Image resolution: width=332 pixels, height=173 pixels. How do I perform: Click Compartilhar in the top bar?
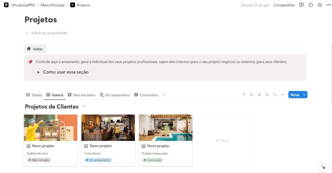tap(284, 5)
